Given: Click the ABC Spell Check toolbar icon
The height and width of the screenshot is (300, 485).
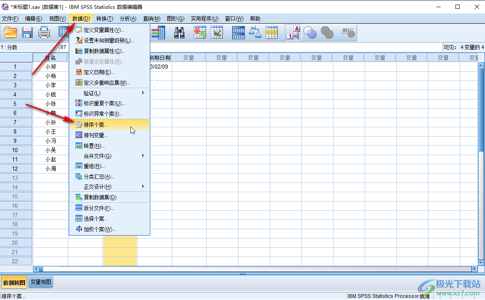Looking at the screenshot, I should [348, 32].
